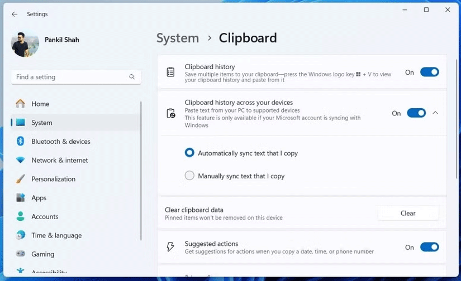The image size is (461, 281).
Task: Open Gaming settings
Action: (x=76, y=254)
